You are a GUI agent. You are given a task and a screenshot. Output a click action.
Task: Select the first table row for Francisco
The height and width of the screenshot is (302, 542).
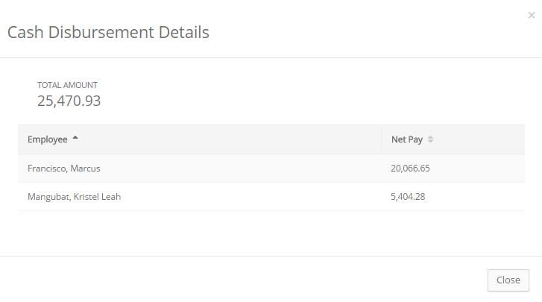224,169
